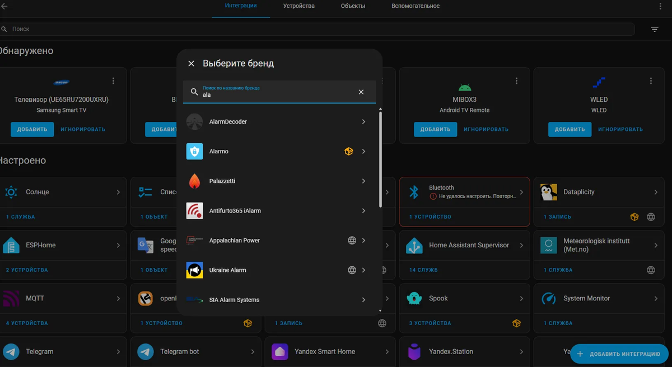Add the Samsung Smart TV integration
This screenshot has height=367, width=672.
32,129
